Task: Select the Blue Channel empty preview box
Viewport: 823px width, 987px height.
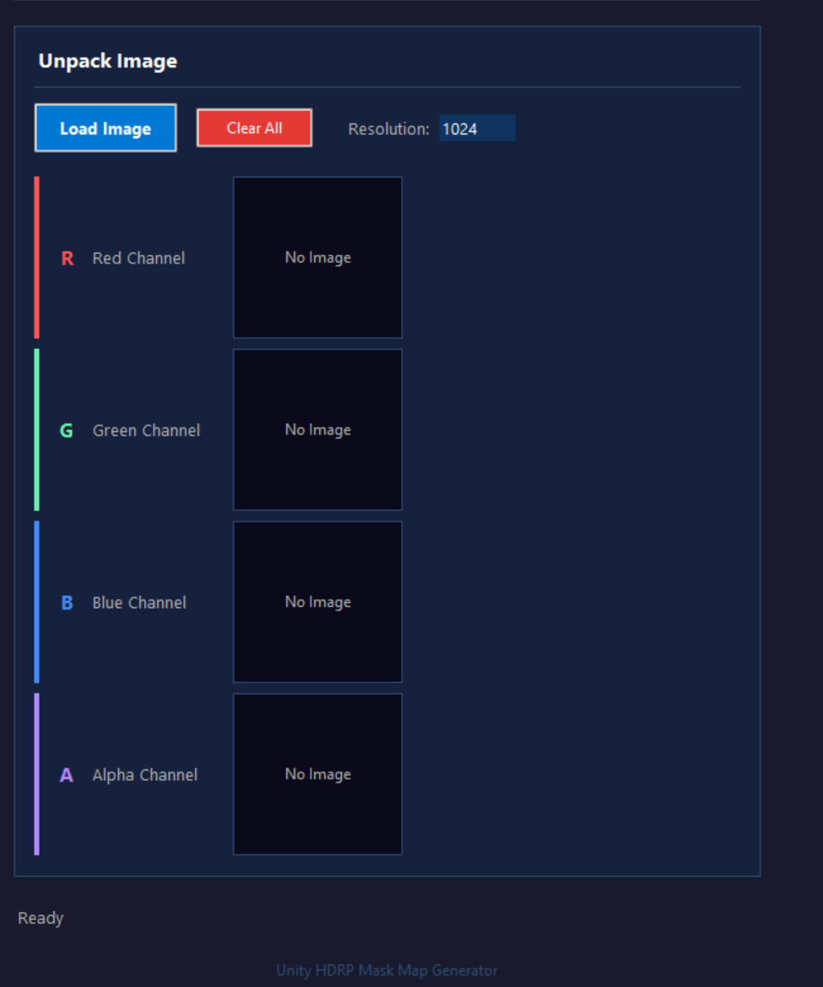Action: tap(317, 602)
